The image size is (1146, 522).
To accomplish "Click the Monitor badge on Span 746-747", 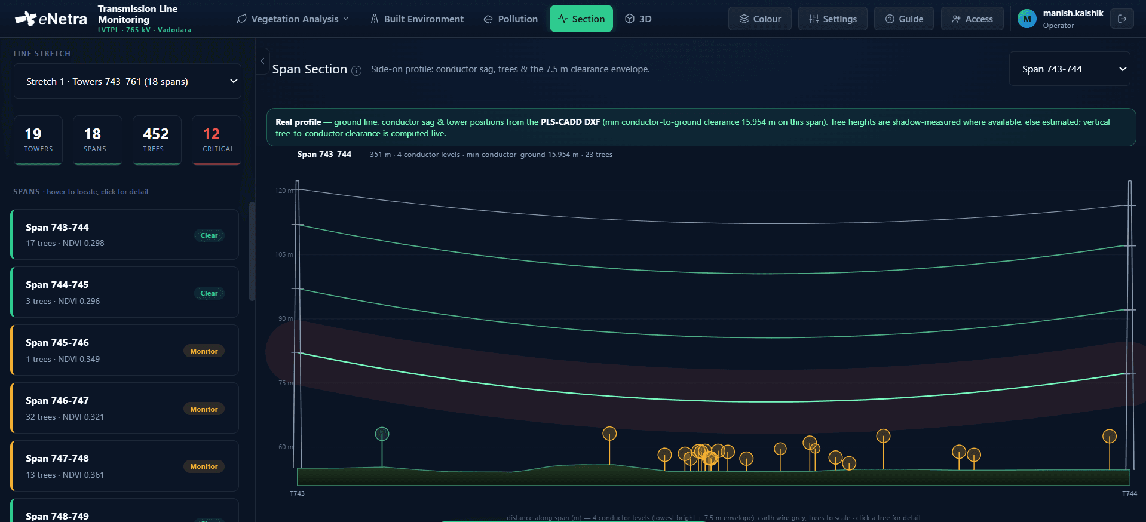I will 204,409.
